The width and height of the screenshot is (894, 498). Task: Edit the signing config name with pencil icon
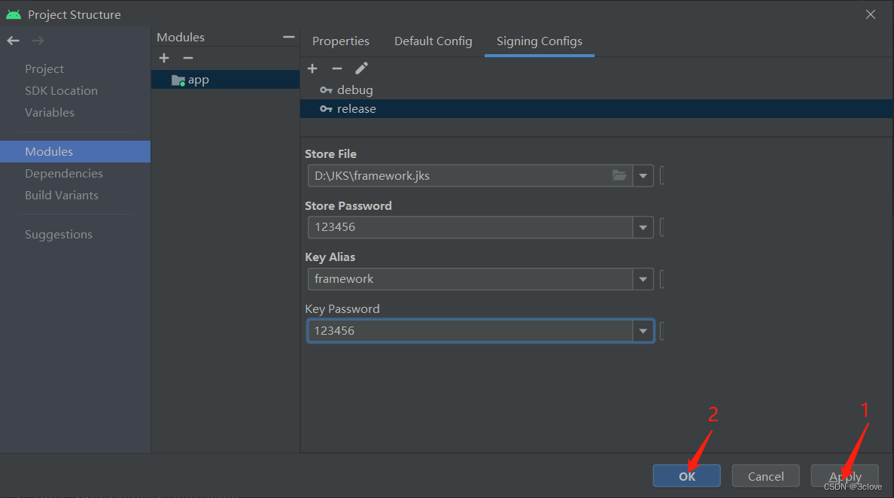(x=361, y=68)
